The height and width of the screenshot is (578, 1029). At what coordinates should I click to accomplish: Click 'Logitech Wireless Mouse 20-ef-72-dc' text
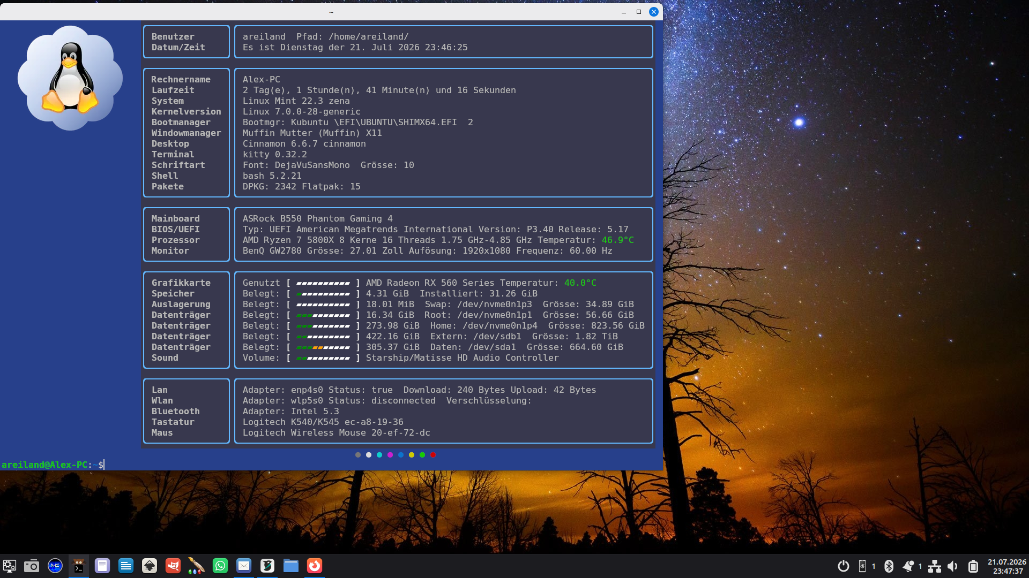click(336, 433)
